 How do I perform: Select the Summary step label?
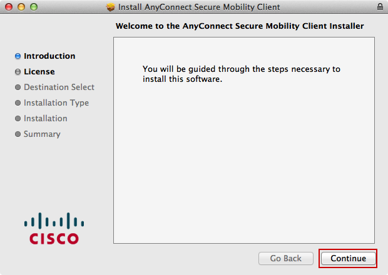42,134
